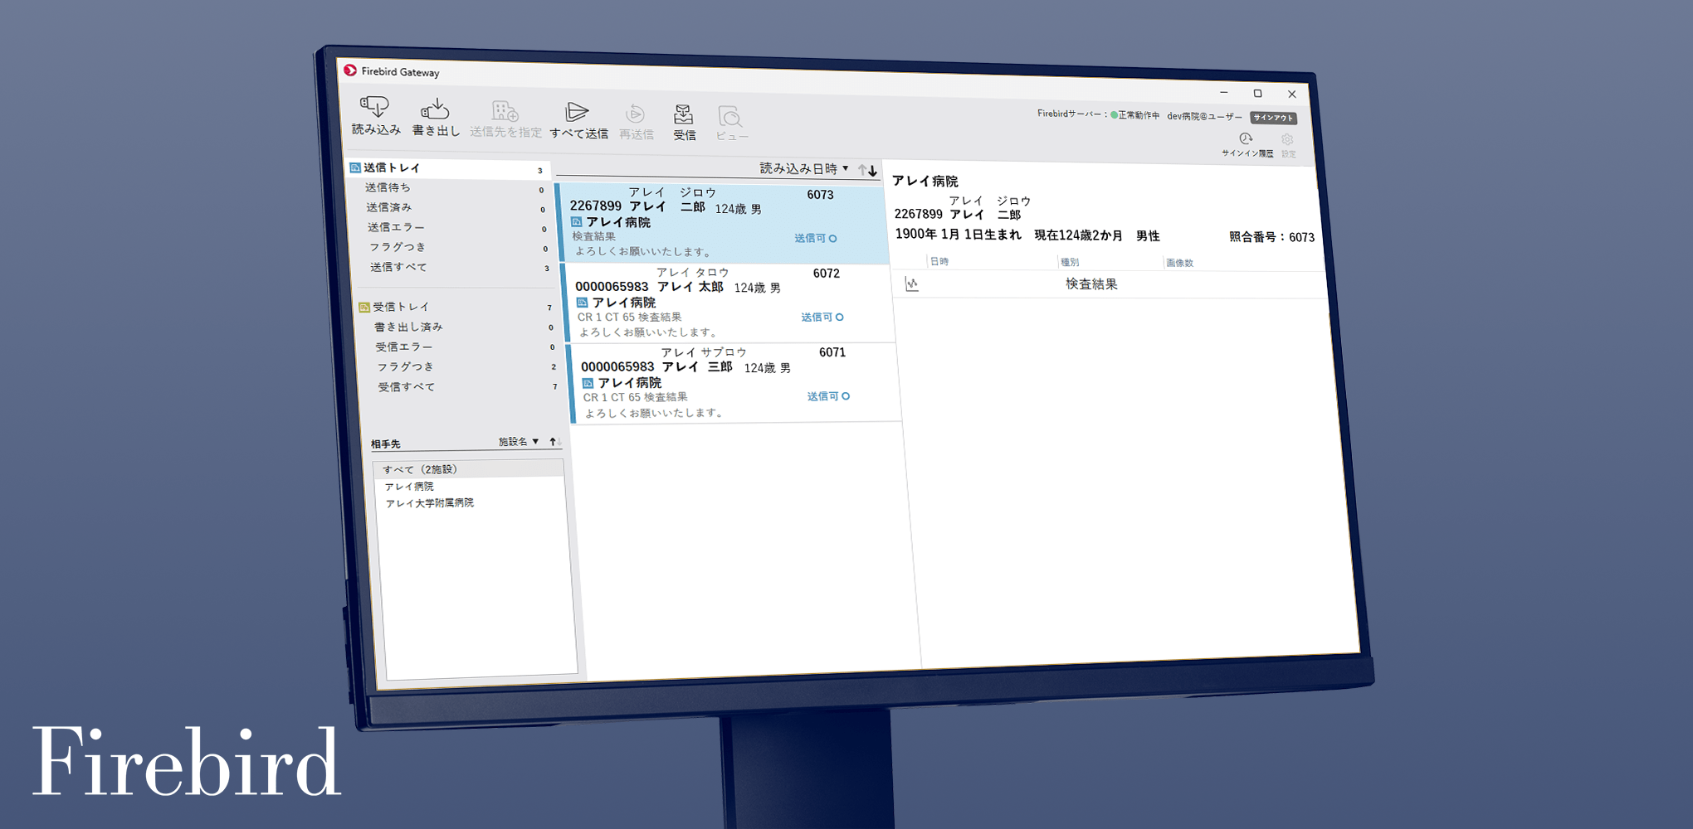Viewport: 1693px width, 829px height.
Task: Click hospital icon on アレイ 三郎 card
Action: [x=588, y=383]
